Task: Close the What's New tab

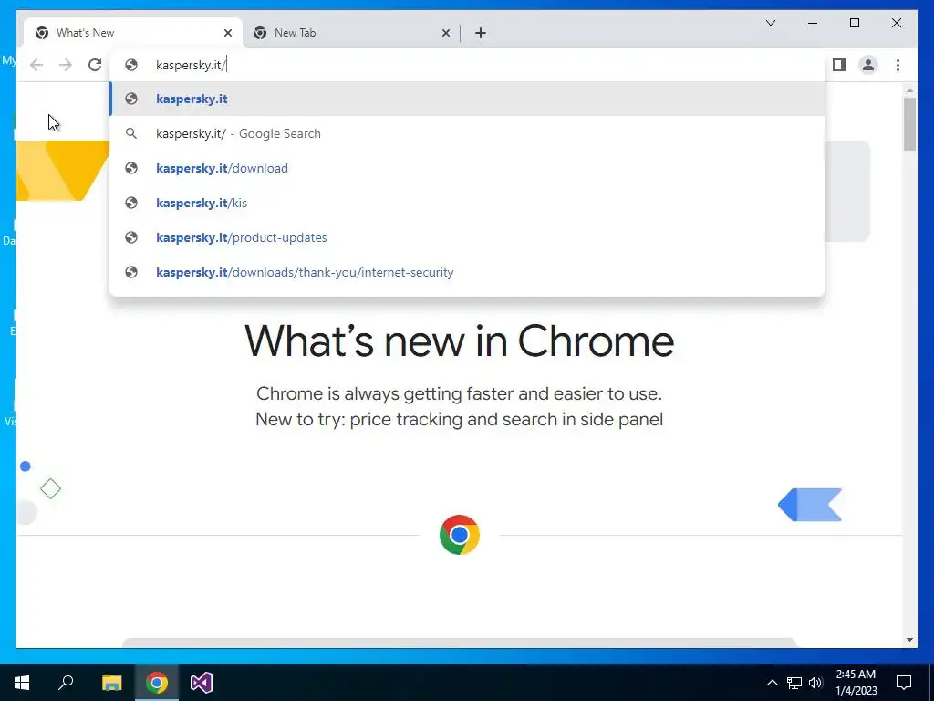Action: (x=227, y=33)
